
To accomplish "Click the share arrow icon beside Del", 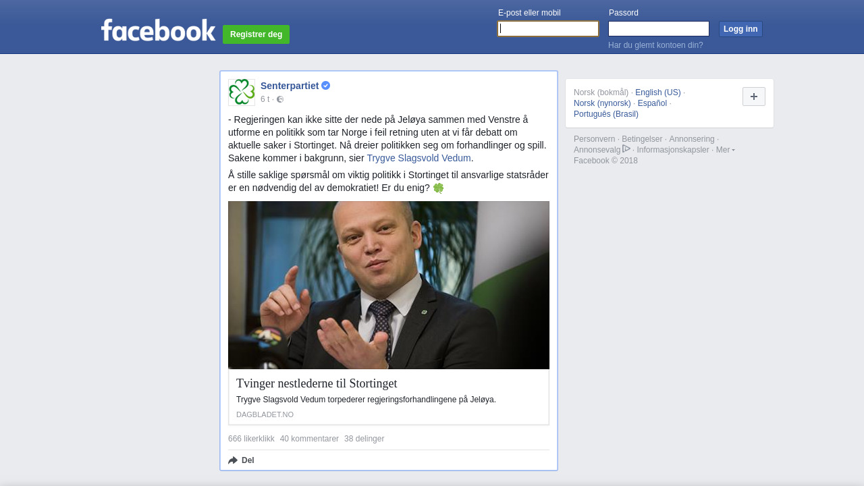I will 233,460.
